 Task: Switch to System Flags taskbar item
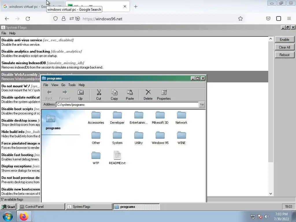point(89,207)
